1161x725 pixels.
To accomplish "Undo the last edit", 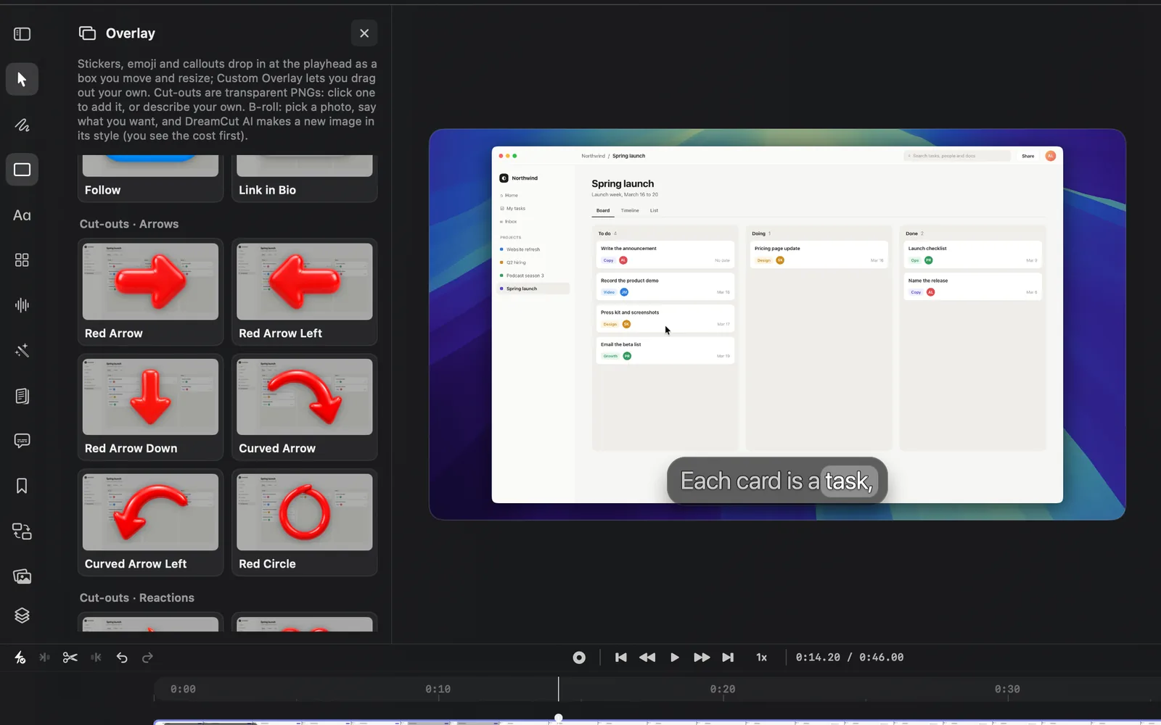I will coord(122,658).
